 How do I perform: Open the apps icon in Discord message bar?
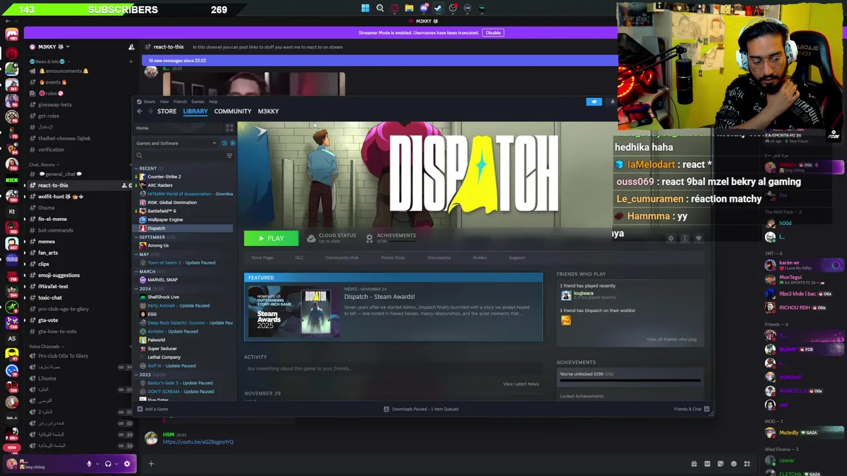(x=746, y=464)
